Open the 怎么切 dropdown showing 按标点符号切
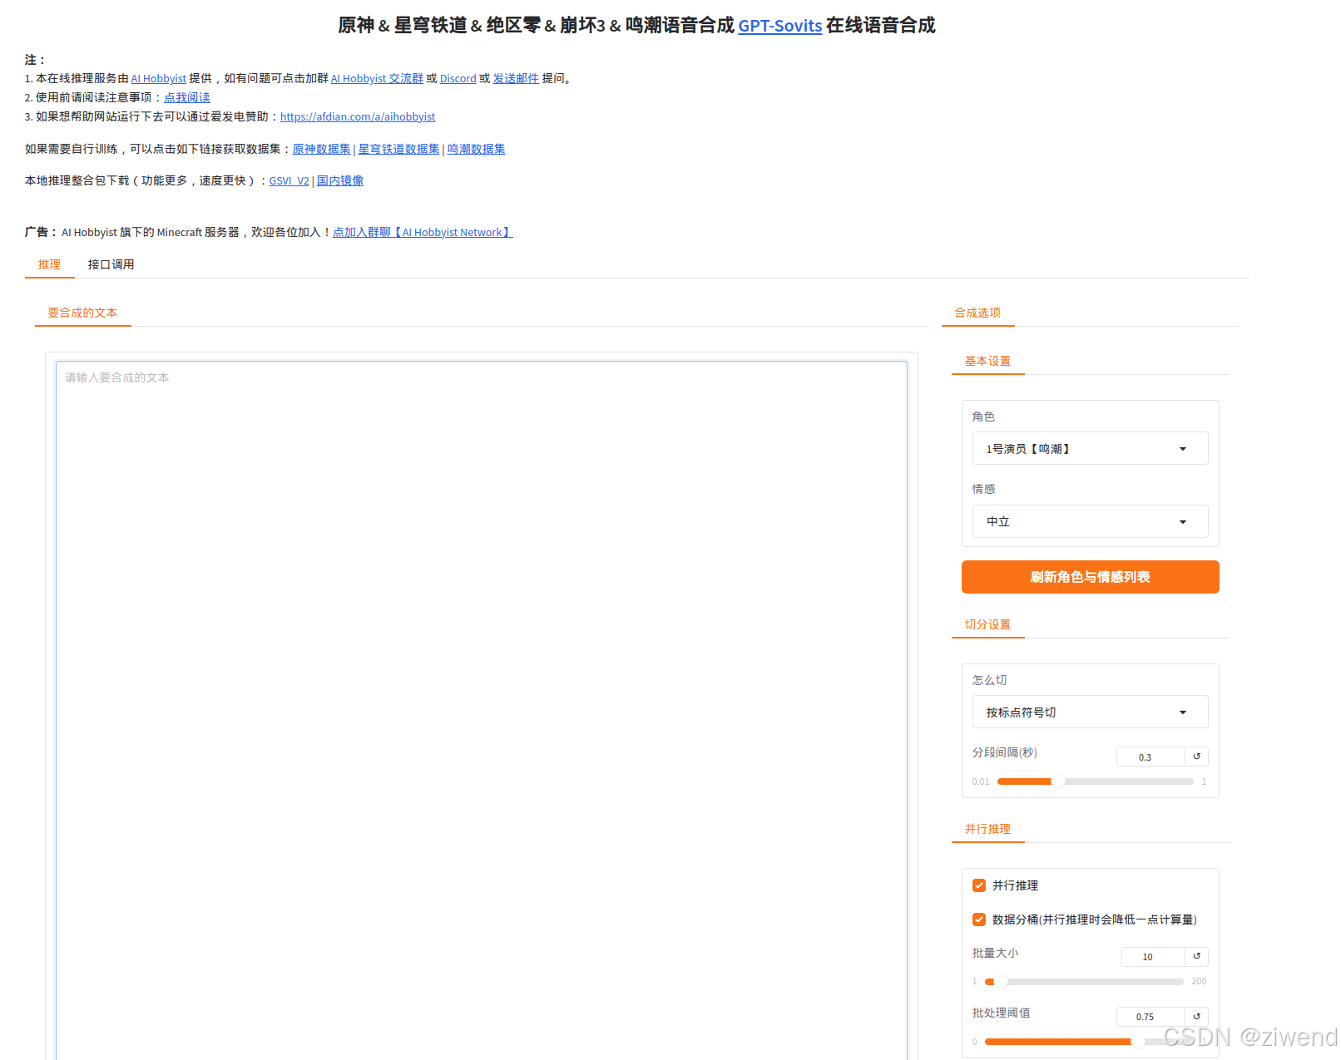The image size is (1341, 1060). click(x=1090, y=712)
